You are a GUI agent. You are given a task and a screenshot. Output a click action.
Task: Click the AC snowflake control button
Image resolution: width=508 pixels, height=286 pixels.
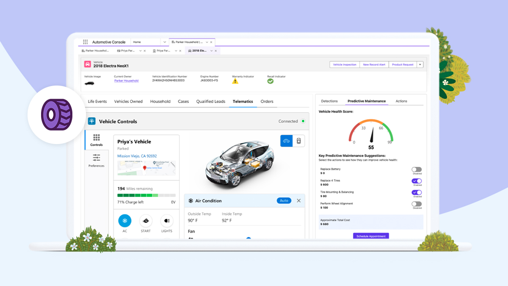point(125,221)
